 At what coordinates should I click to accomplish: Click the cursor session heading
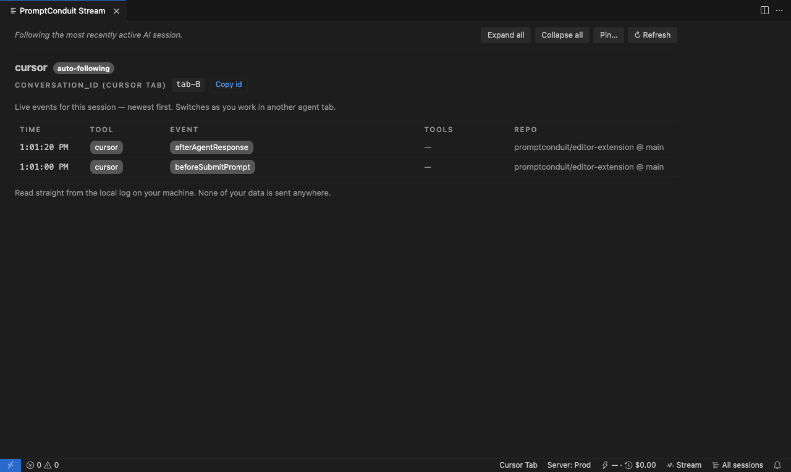pyautogui.click(x=31, y=68)
